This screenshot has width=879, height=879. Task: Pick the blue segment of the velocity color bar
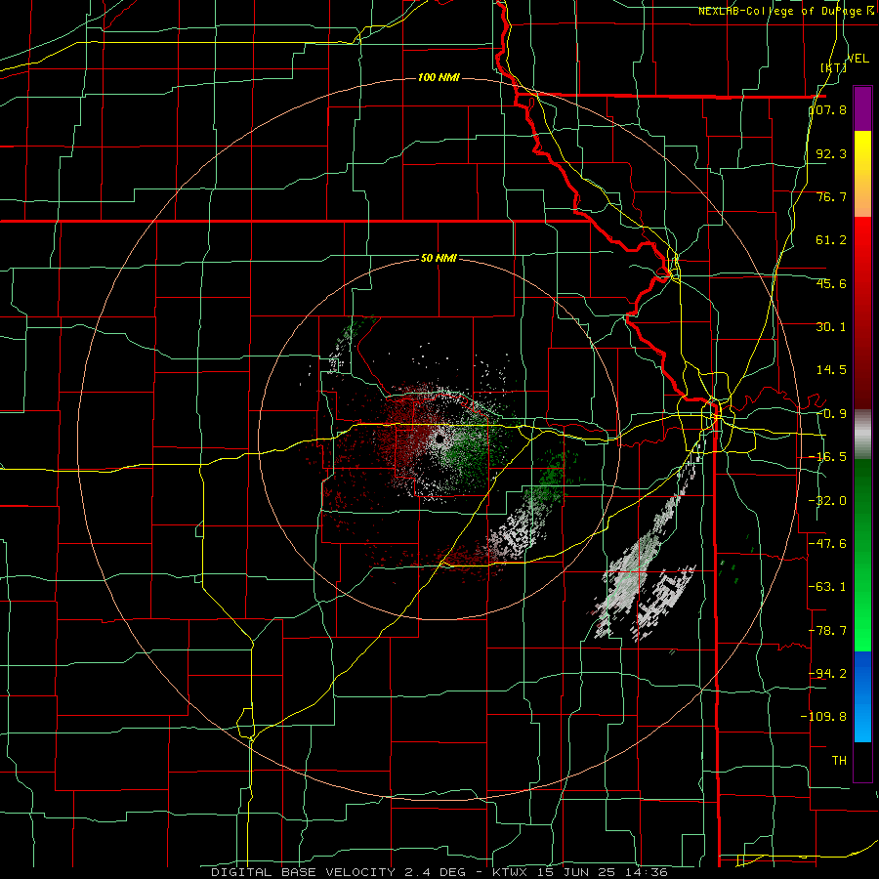[862, 696]
